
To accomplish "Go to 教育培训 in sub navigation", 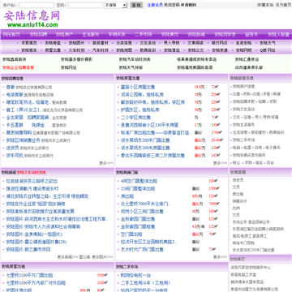I will point(148,50).
